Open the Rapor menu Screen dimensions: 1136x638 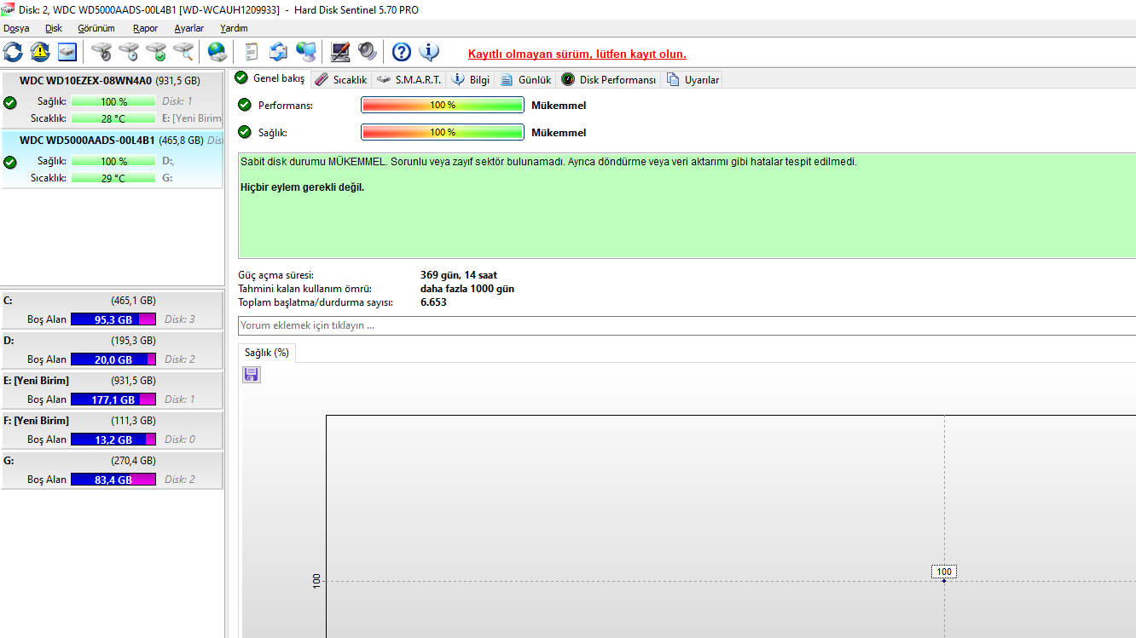(146, 28)
